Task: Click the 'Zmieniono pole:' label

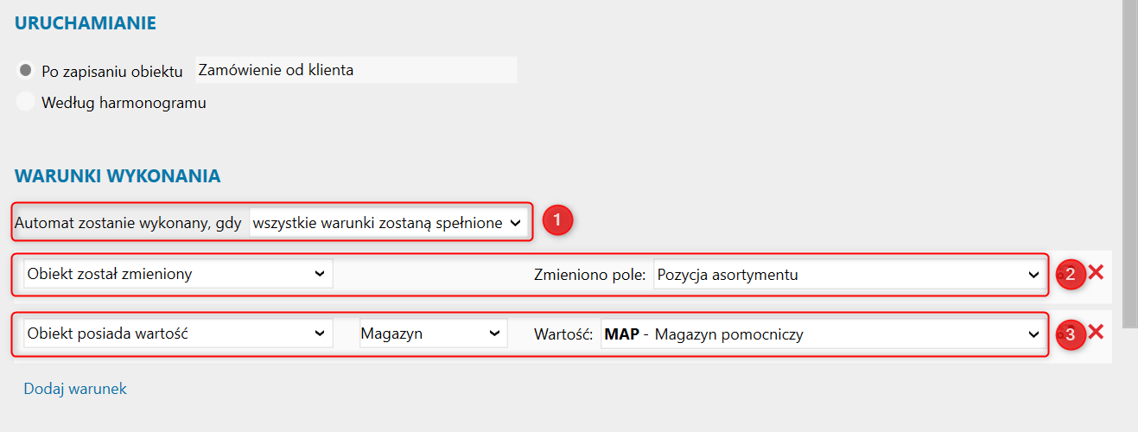Action: coord(589,276)
